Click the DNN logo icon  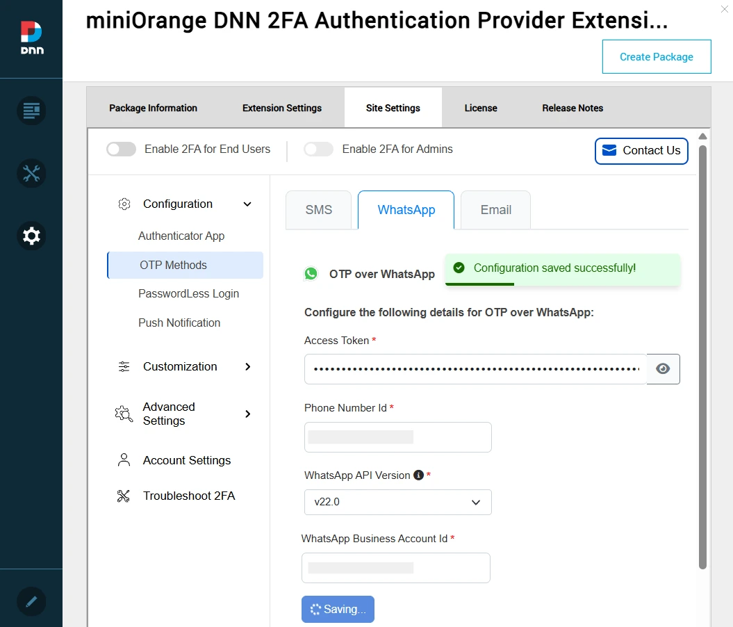point(31,38)
